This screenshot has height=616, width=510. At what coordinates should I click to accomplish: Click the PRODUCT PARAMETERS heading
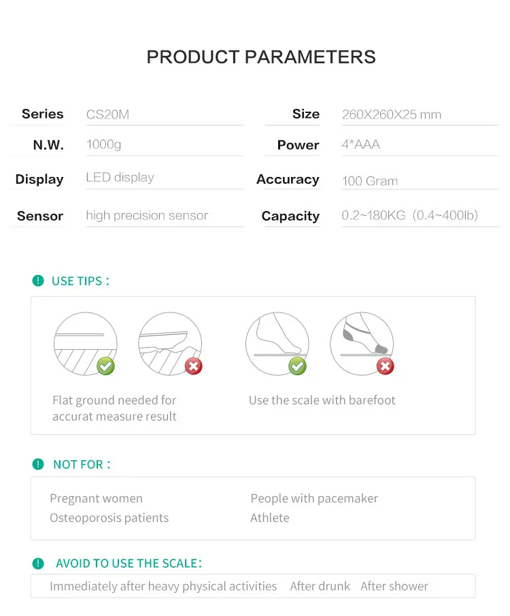pyautogui.click(x=261, y=57)
